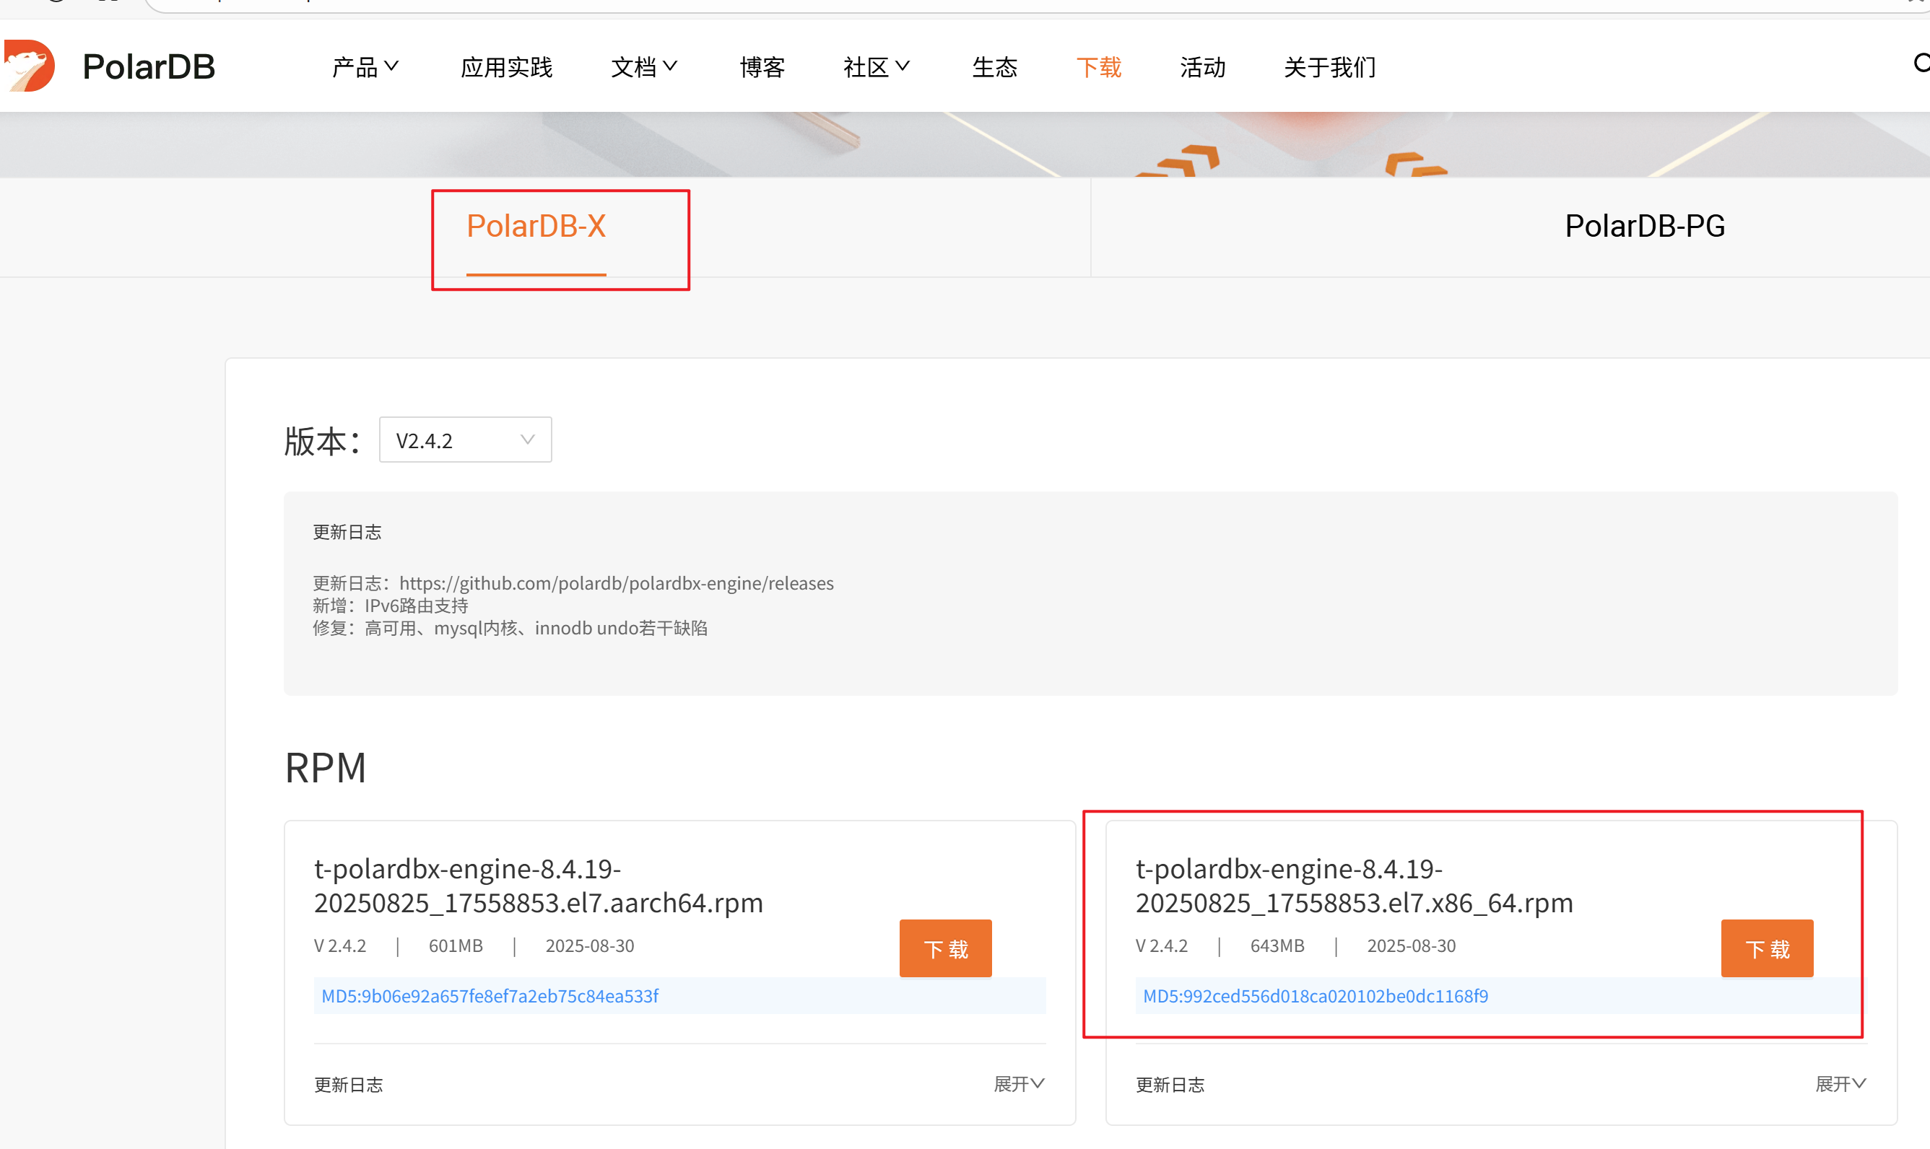This screenshot has height=1149, width=1930.
Task: Expand 更新日志 for the aarch64 package
Action: coord(1019,1084)
